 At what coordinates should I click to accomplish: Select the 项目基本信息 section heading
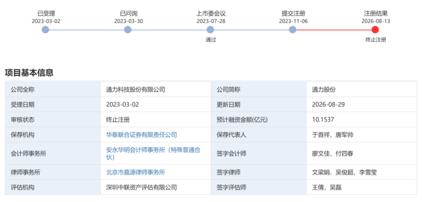point(29,73)
